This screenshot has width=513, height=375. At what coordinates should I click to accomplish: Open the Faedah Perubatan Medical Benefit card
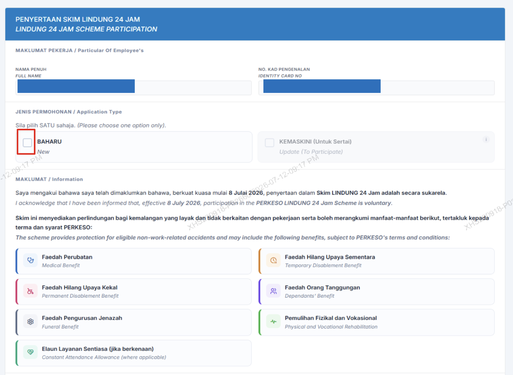[134, 261]
